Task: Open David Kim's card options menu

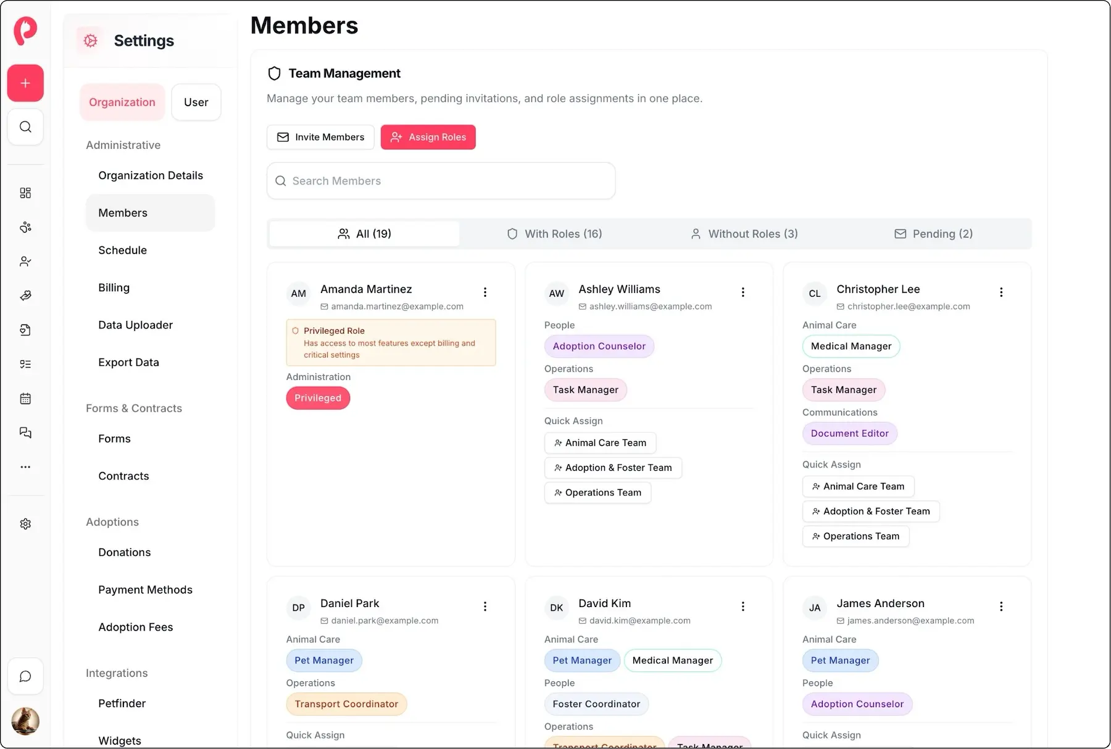Action: 743,606
